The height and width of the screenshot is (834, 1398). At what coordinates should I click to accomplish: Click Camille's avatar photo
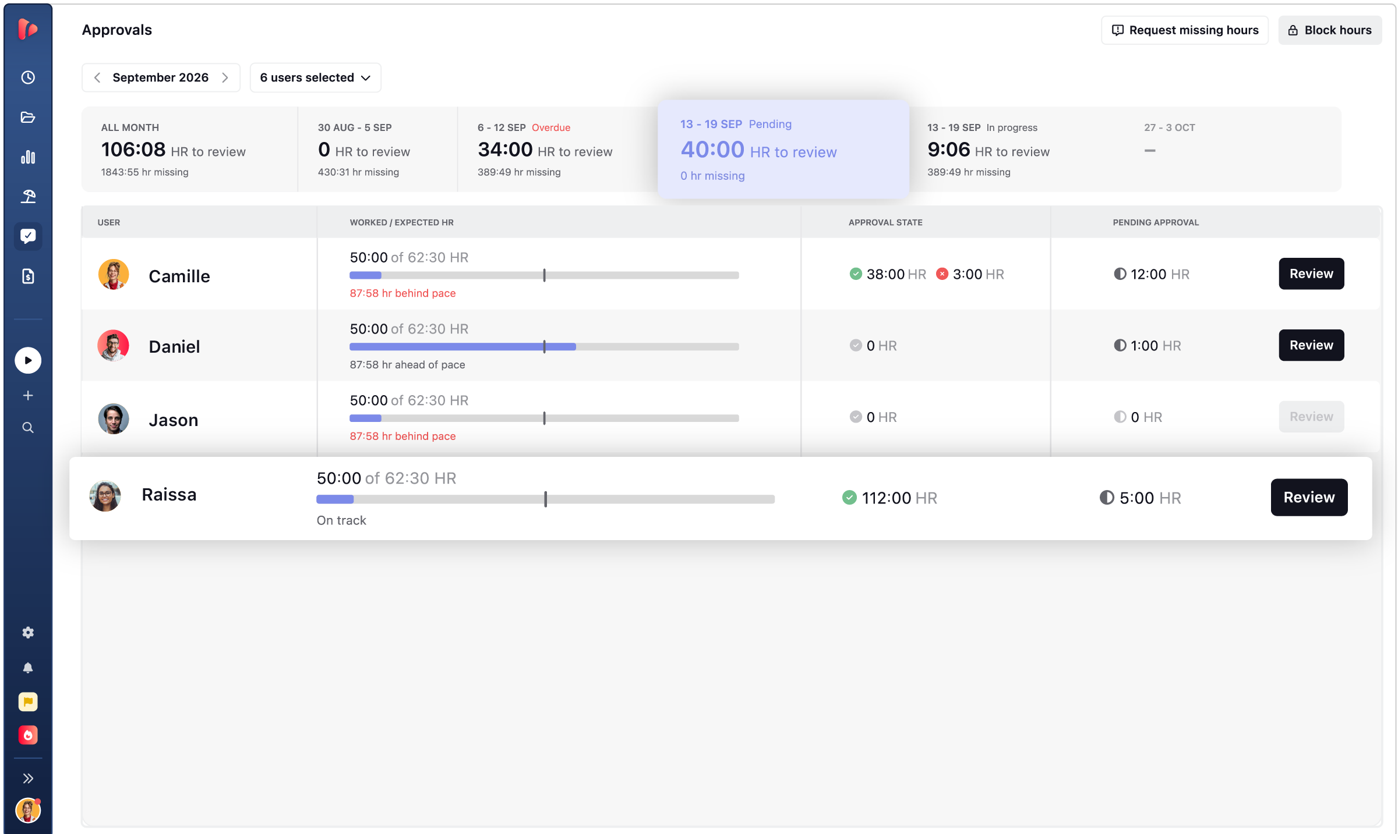[x=114, y=274]
